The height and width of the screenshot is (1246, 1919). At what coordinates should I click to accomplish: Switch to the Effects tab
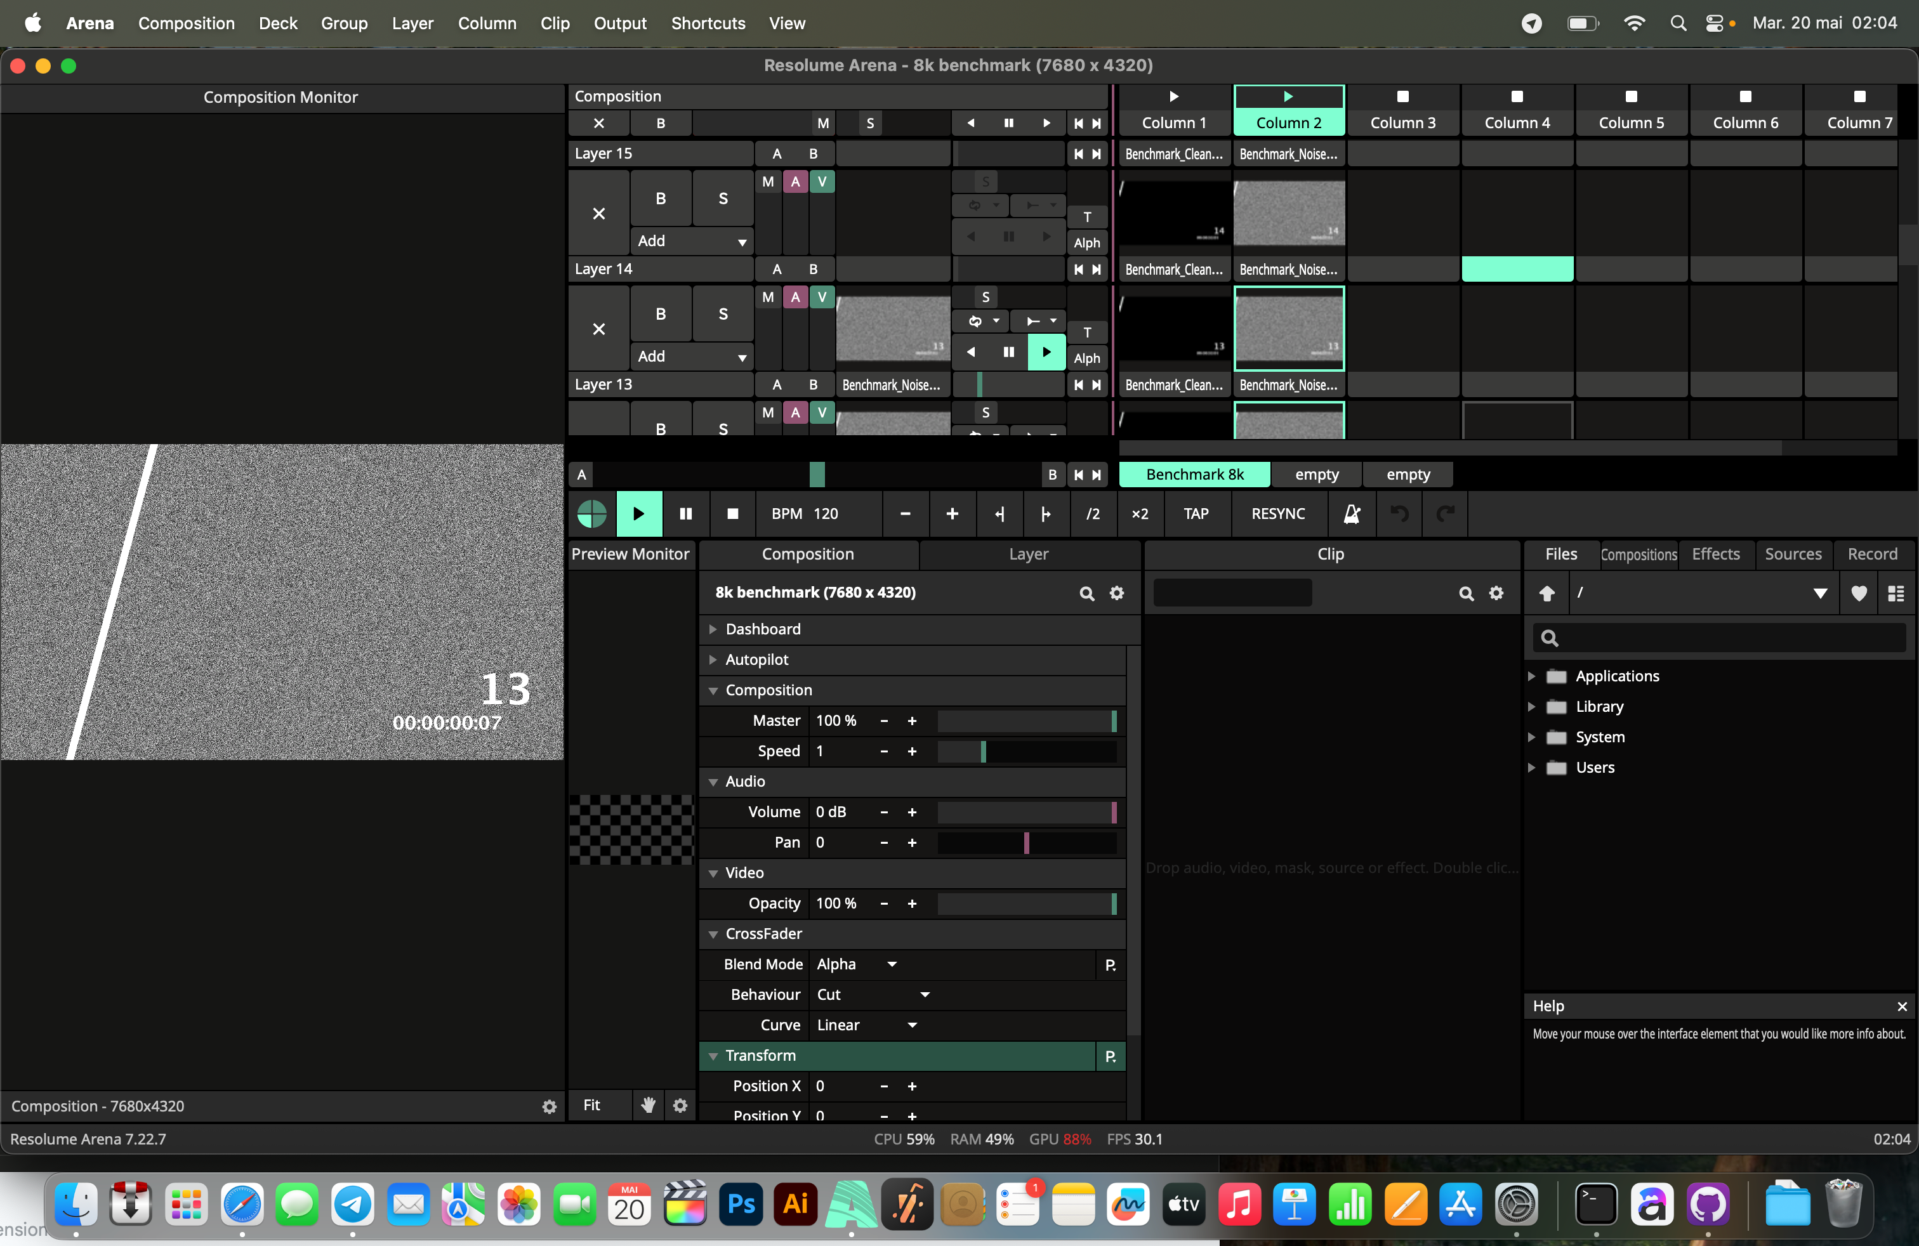click(x=1715, y=554)
